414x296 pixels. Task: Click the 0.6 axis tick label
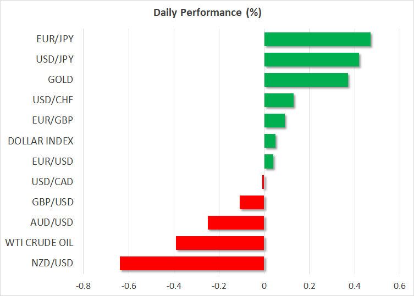(399, 286)
